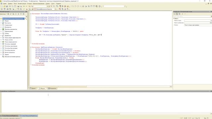Open the Сервис menu
Screen dimensions: 212x119
point(48,4)
